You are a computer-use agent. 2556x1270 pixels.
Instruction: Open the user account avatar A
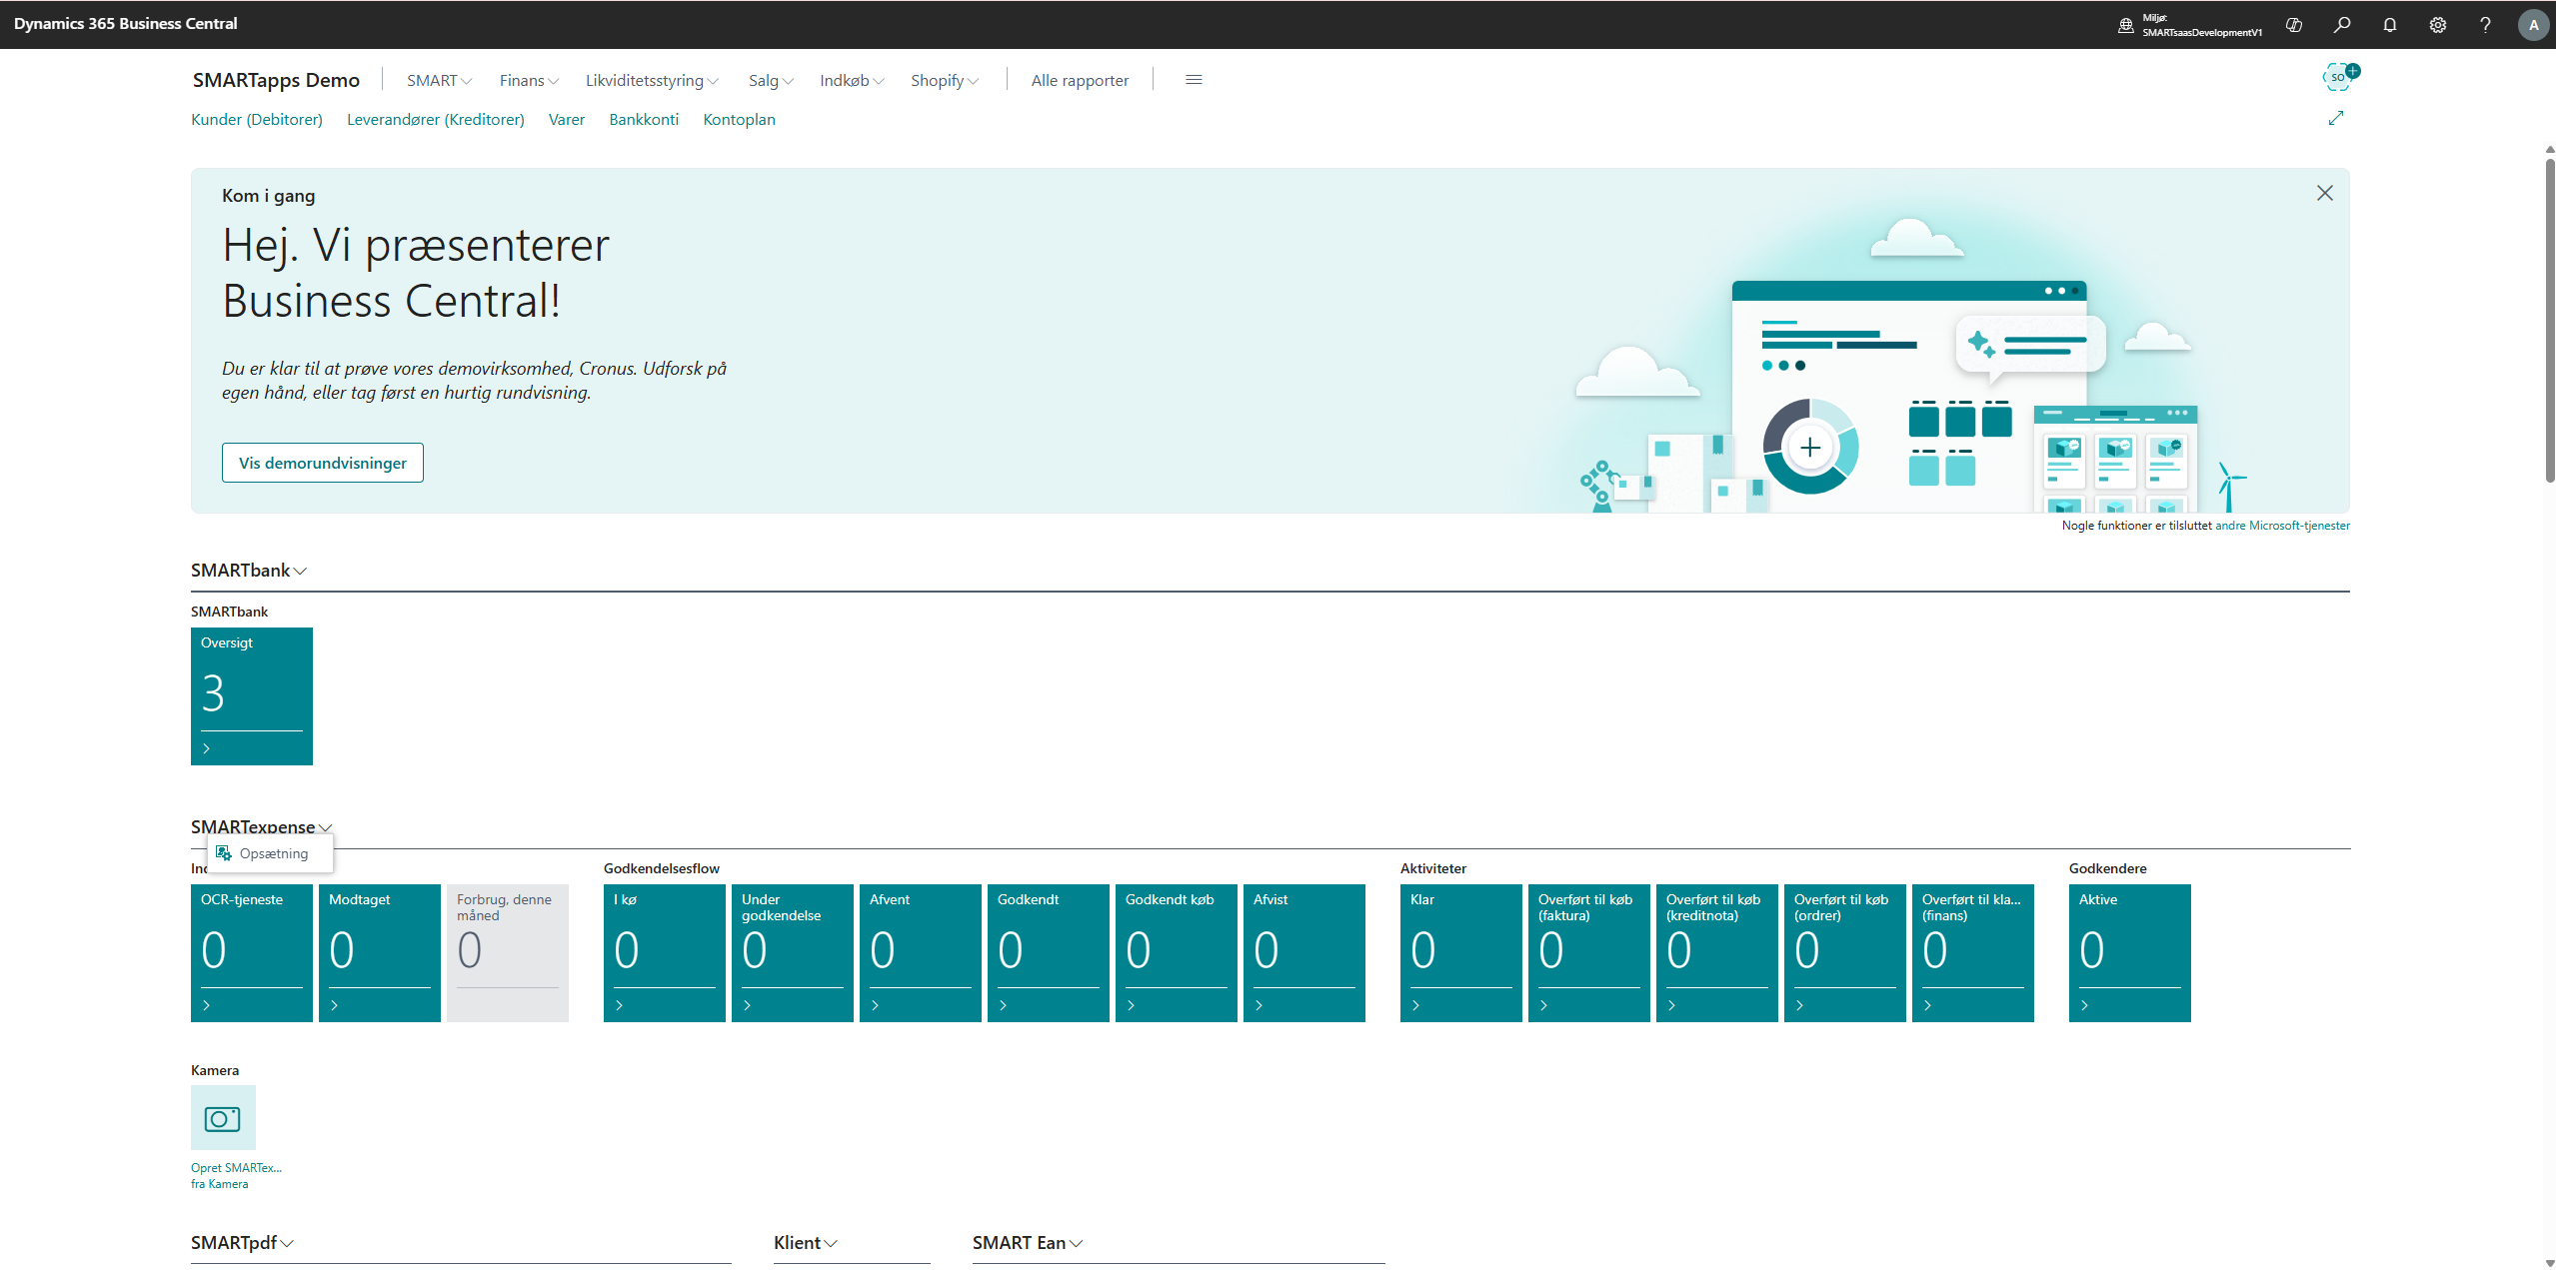pos(2533,25)
